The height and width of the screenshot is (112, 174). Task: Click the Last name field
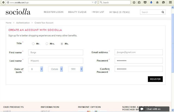[x=56, y=61]
